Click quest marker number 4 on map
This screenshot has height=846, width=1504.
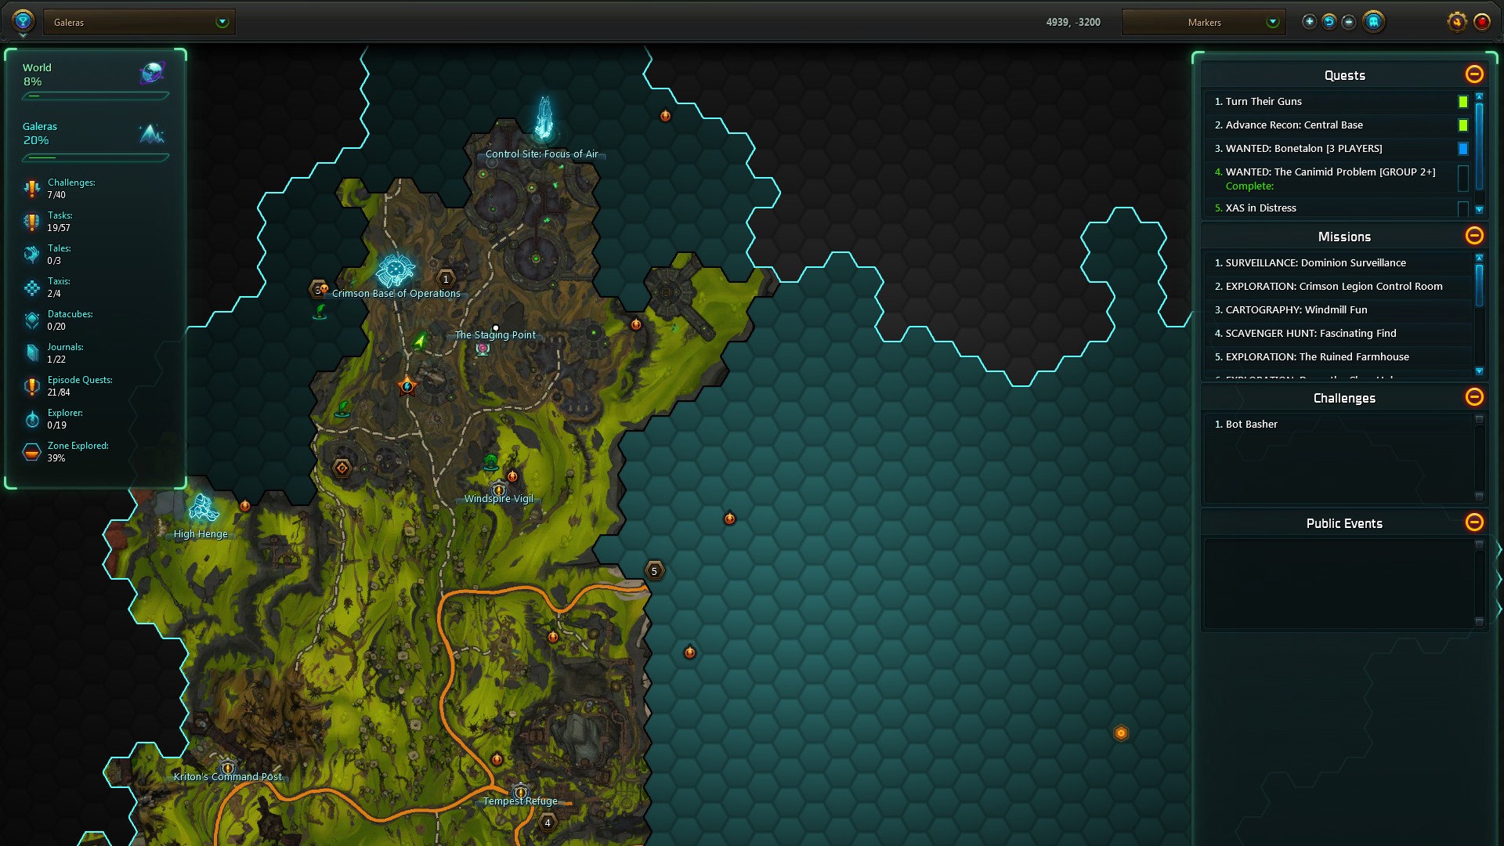(x=548, y=822)
